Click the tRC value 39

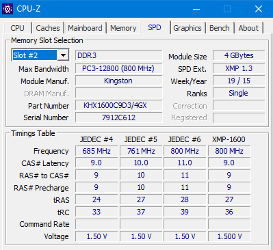point(185,212)
